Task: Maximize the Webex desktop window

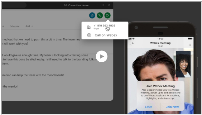Action: coord(103,5)
